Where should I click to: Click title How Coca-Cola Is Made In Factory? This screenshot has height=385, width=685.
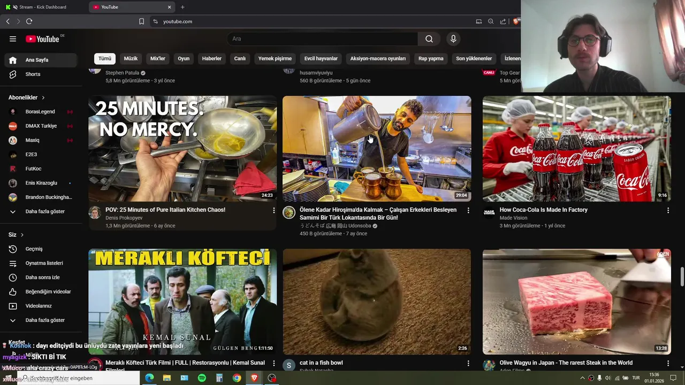coord(543,210)
